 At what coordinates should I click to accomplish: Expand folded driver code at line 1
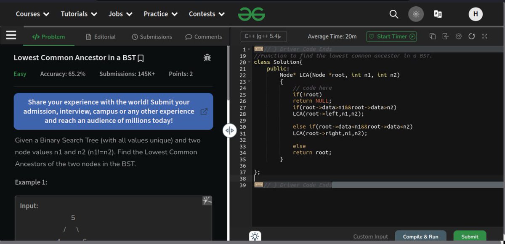point(249,49)
